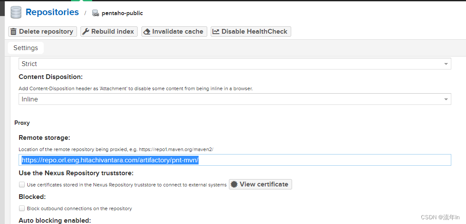The height and width of the screenshot is (224, 466).
Task: Open the Strict layout policy dropdown
Action: 235,64
